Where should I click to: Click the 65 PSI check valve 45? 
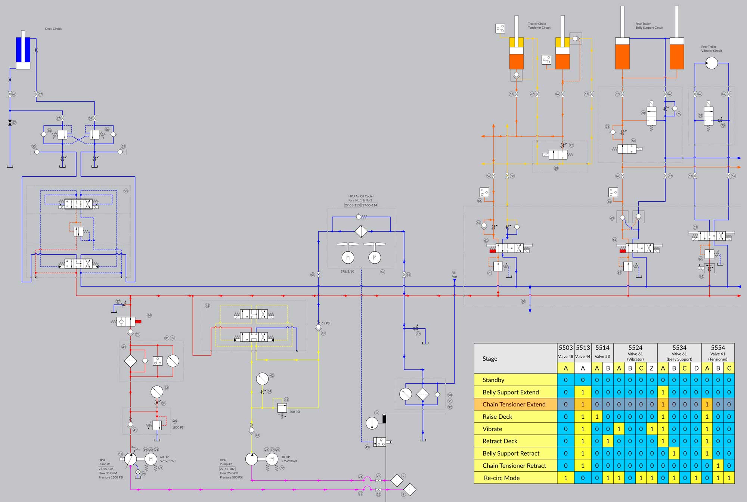pyautogui.click(x=318, y=327)
